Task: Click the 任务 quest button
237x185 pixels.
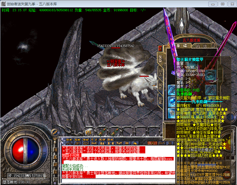Action: tap(69, 139)
